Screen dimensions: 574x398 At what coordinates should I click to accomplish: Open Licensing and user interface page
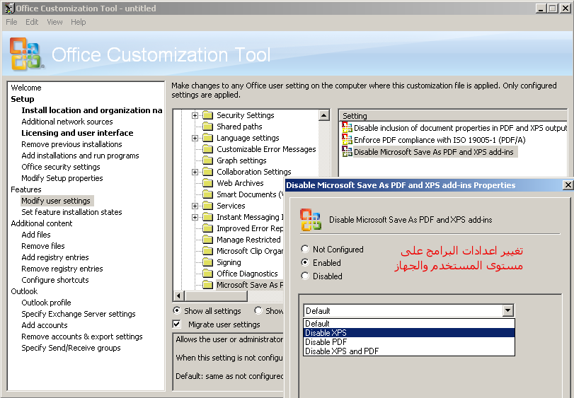coord(77,133)
